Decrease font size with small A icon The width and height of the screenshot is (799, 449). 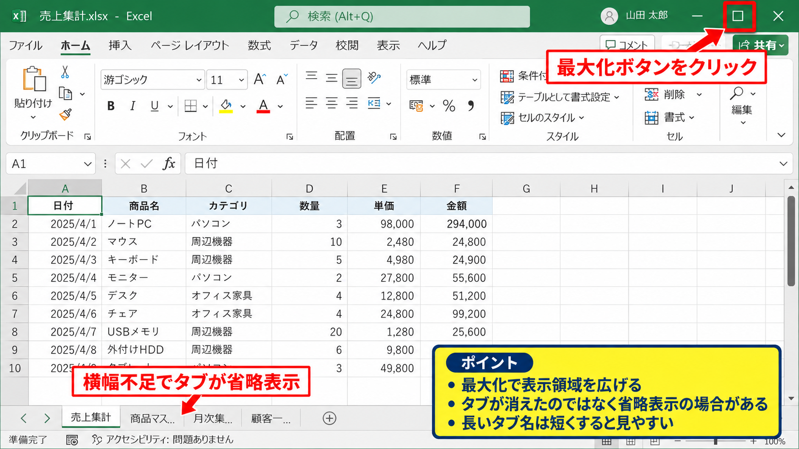click(282, 80)
